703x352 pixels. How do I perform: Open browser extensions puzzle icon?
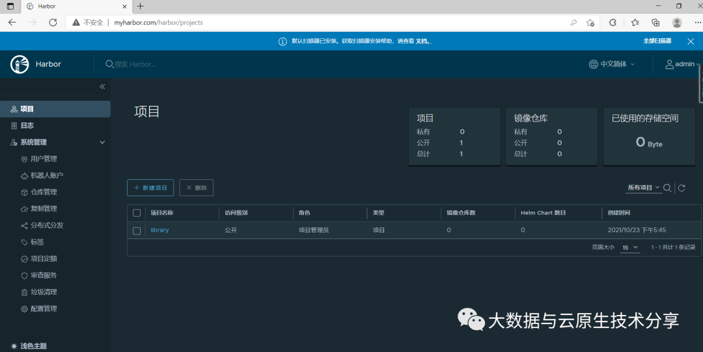pyautogui.click(x=613, y=22)
